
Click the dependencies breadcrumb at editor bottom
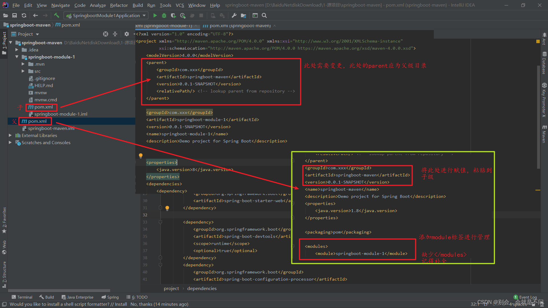click(202, 289)
